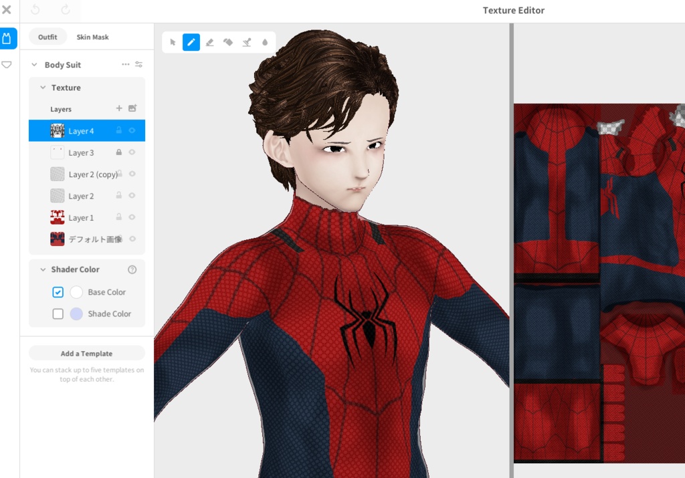
Task: Toggle visibility of デフォルト画像 layer
Action: click(x=132, y=239)
